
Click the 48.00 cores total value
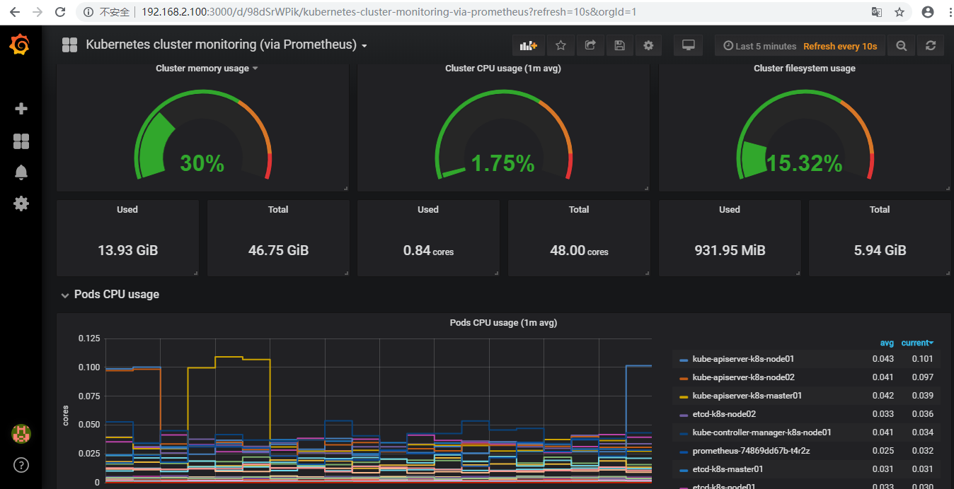(579, 251)
